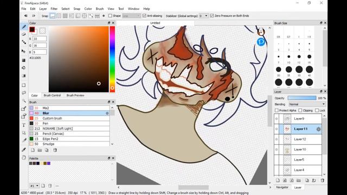Click the undo arrow in the toolbar
The height and width of the screenshot is (195, 347).
click(x=25, y=16)
